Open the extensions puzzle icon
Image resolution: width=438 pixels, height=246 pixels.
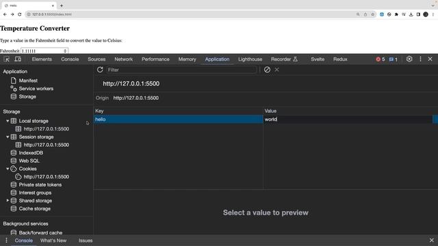[x=396, y=14]
